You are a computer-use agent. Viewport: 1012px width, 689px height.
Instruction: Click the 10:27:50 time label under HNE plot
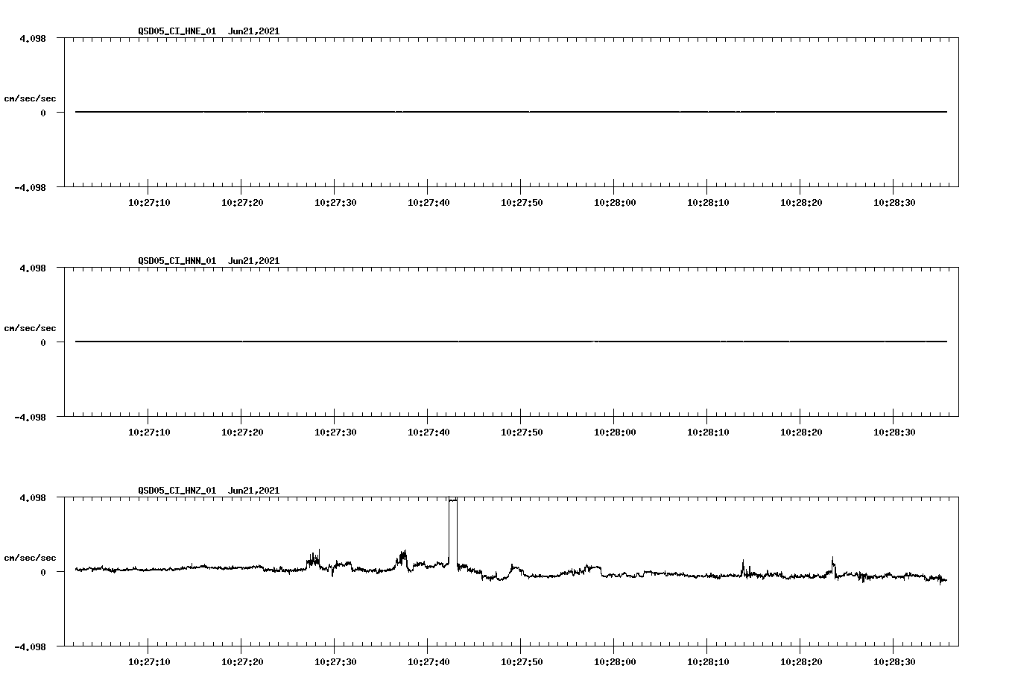coord(522,203)
